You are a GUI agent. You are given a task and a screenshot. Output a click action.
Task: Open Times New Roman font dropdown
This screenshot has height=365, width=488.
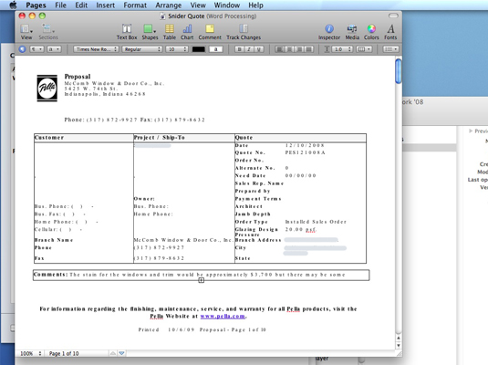click(96, 49)
